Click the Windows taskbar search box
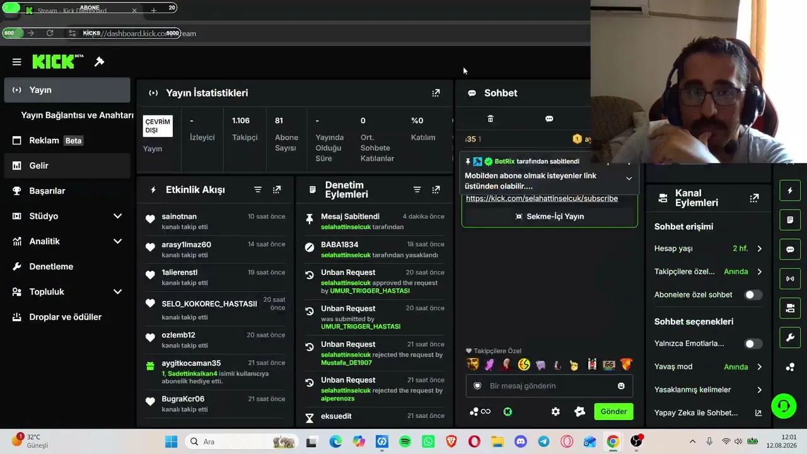Image resolution: width=807 pixels, height=454 pixels. 242,442
